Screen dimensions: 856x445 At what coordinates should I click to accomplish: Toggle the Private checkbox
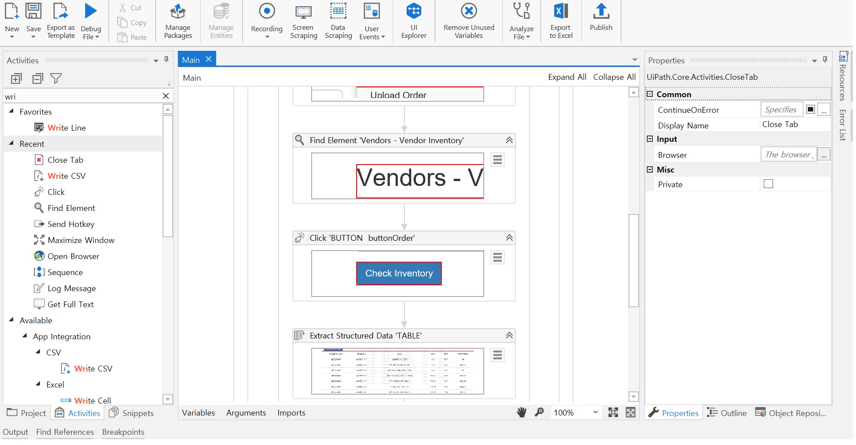click(768, 184)
